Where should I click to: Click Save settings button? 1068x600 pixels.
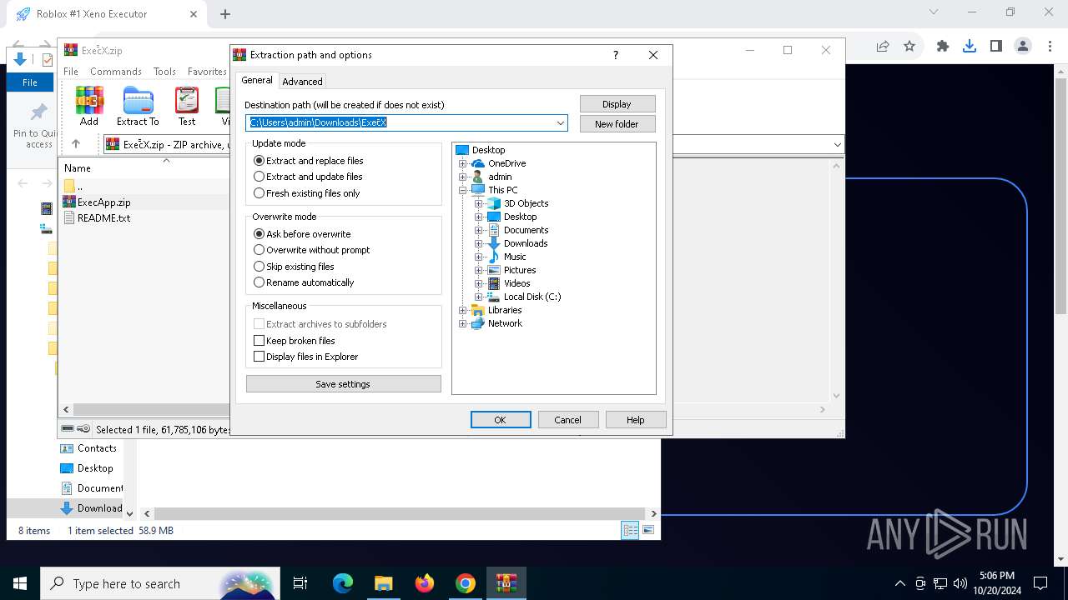point(343,384)
